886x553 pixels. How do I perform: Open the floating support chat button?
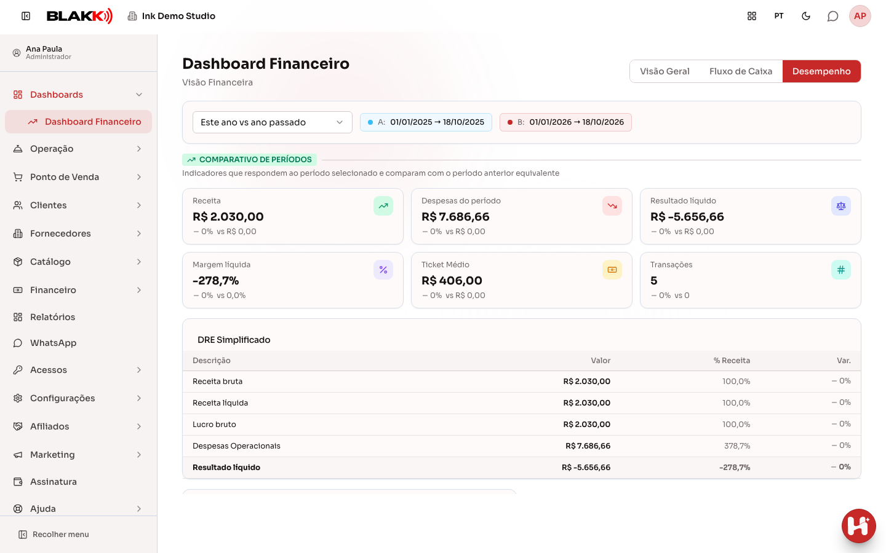pos(859,526)
